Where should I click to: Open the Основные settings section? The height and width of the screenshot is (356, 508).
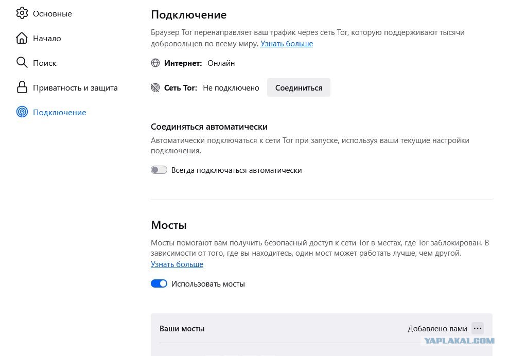(52, 13)
